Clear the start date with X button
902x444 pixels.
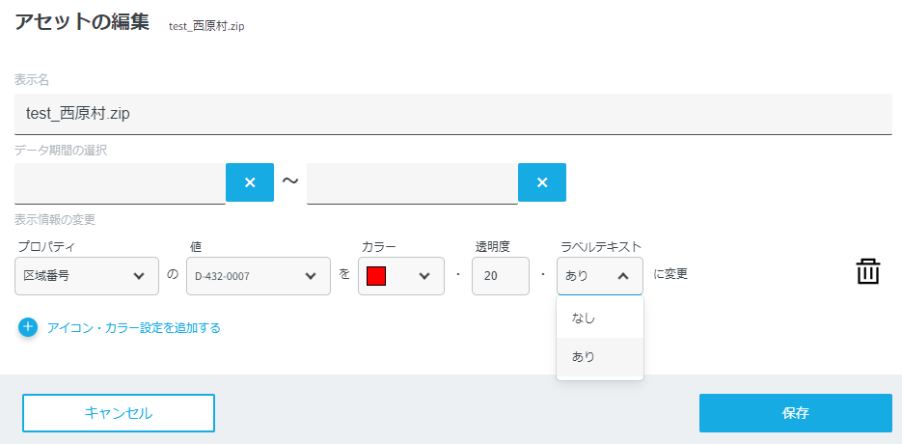(250, 182)
